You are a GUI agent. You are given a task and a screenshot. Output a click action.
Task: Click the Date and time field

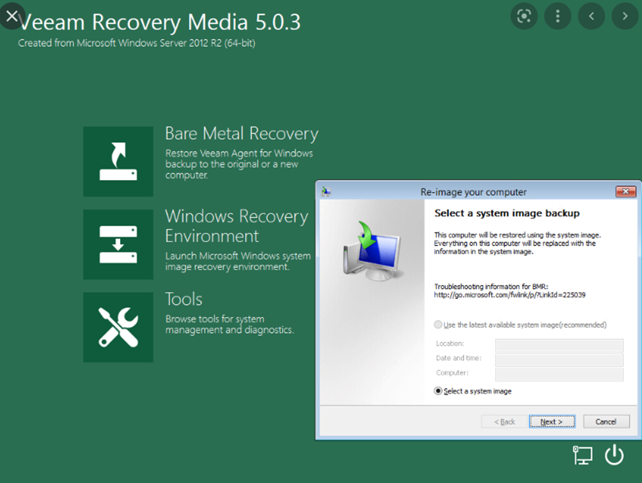(560, 360)
